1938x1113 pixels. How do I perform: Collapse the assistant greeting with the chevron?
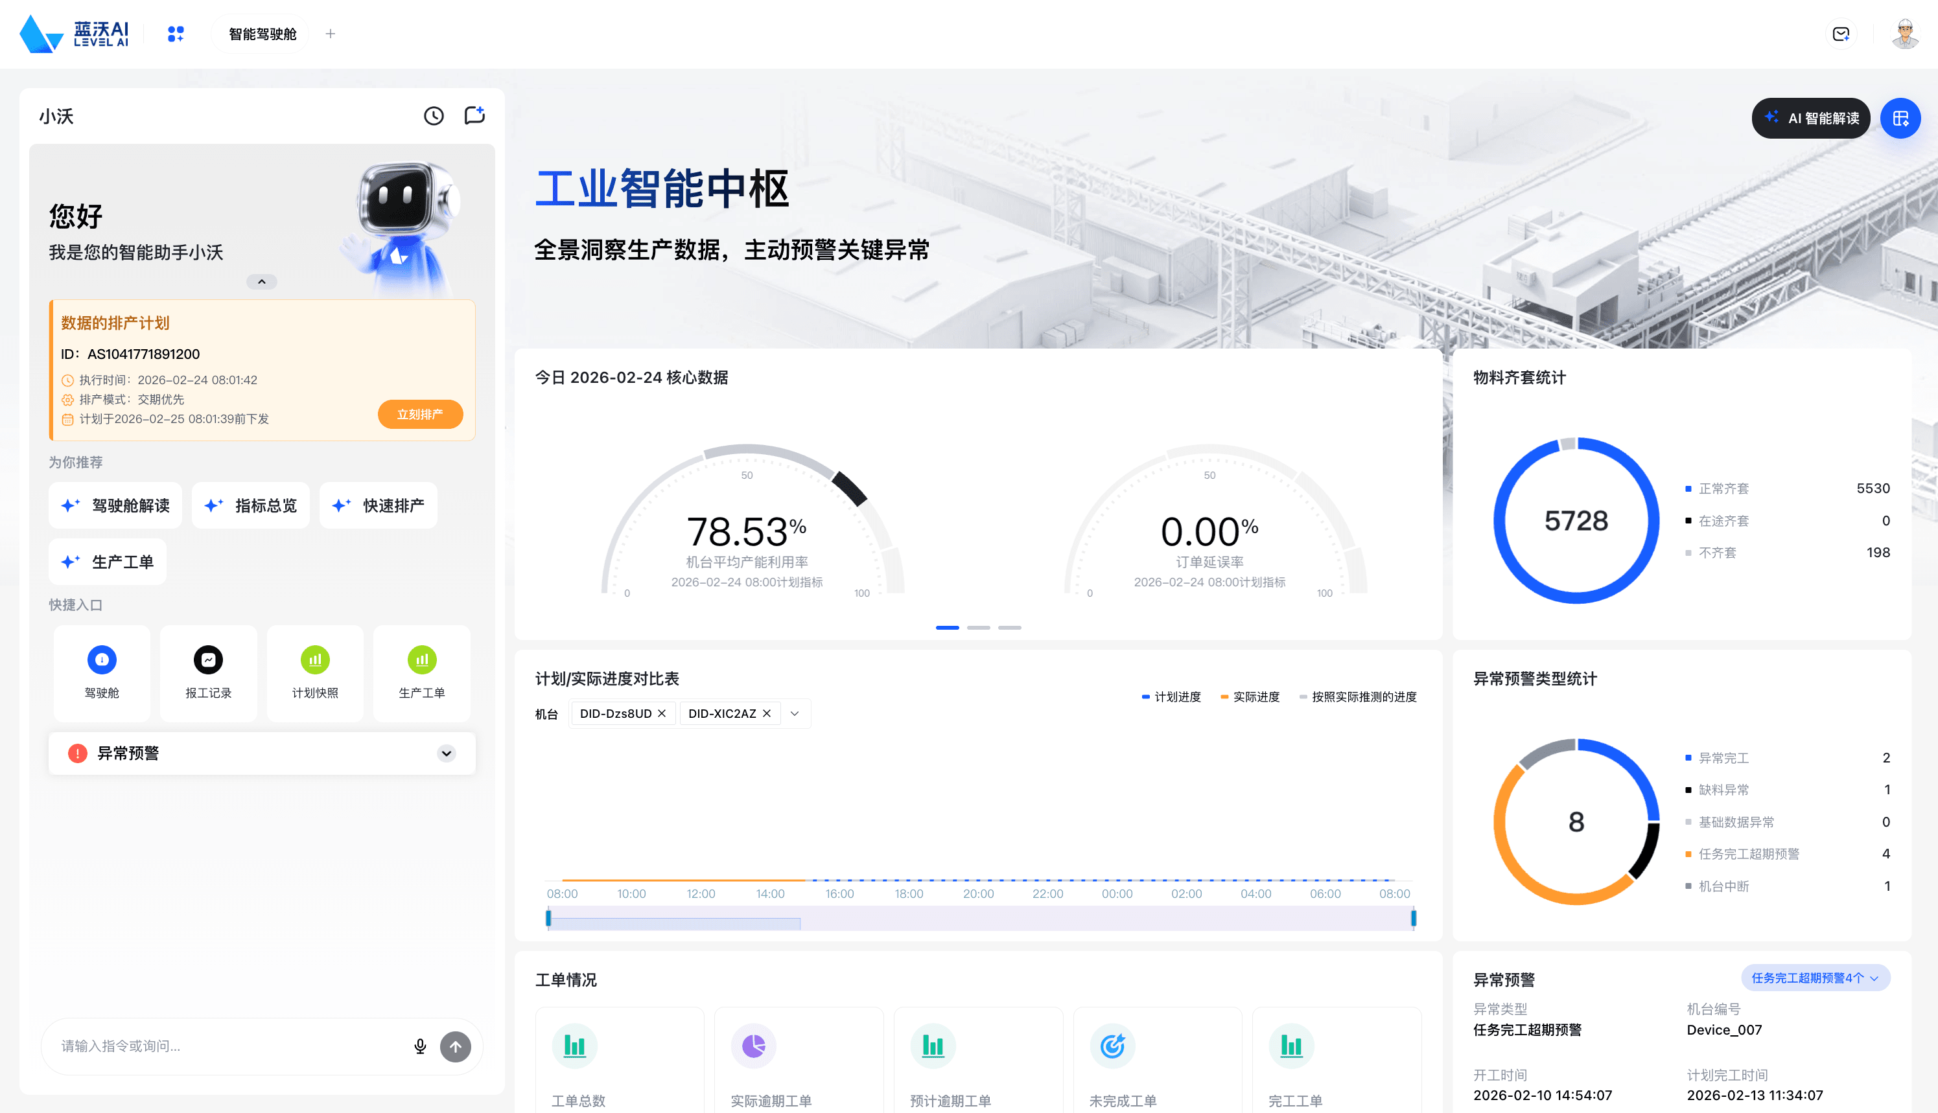tap(262, 281)
